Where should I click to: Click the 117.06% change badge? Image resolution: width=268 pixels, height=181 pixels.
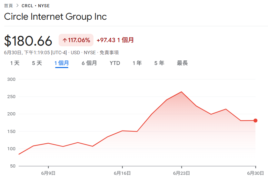76,40
